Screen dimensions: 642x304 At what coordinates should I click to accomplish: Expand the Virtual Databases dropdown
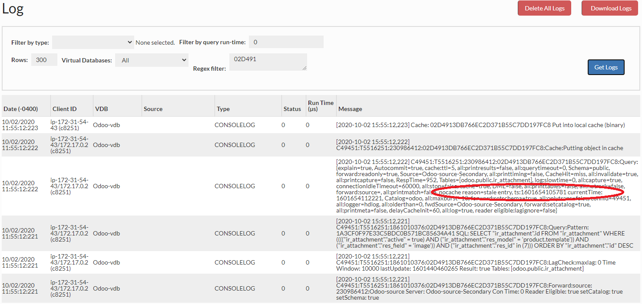pos(152,60)
